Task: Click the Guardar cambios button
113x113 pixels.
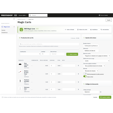Action: (105, 97)
